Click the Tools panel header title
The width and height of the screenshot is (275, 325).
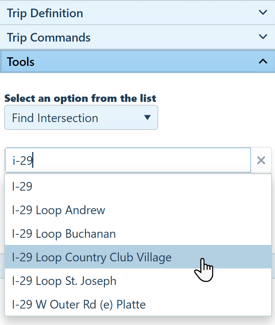click(21, 61)
